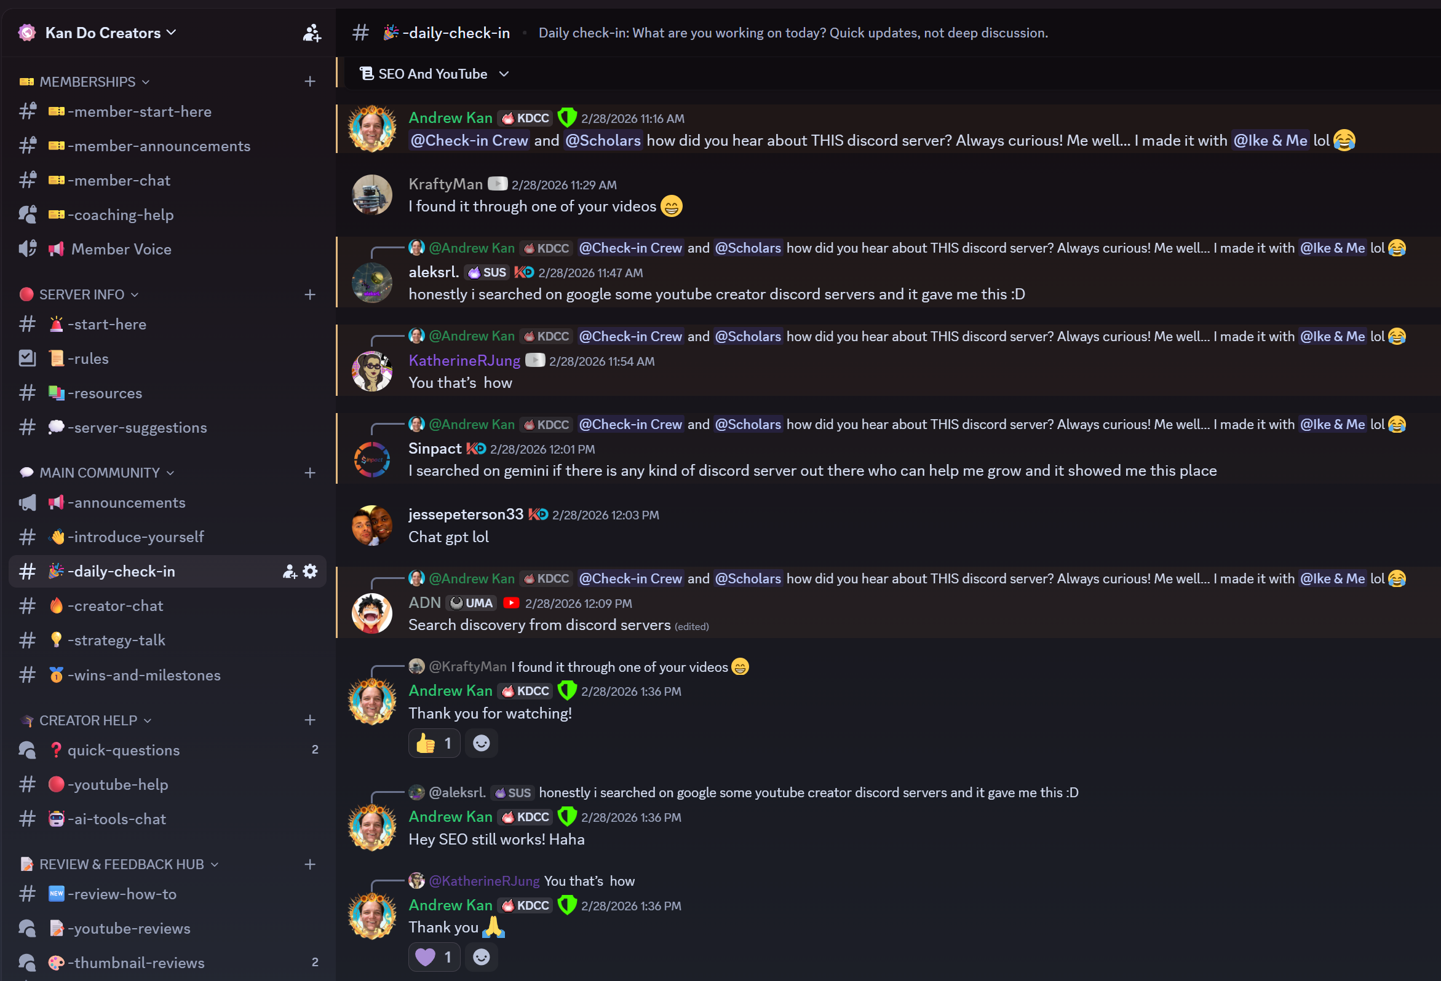Open KraftyMan's profile avatar
This screenshot has height=981, width=1441.
[x=372, y=195]
